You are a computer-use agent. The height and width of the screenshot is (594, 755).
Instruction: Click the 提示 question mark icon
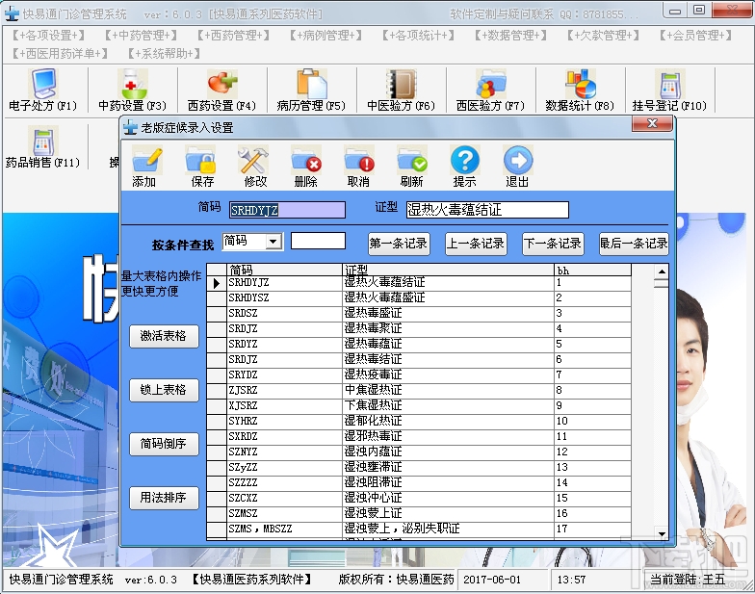[464, 161]
